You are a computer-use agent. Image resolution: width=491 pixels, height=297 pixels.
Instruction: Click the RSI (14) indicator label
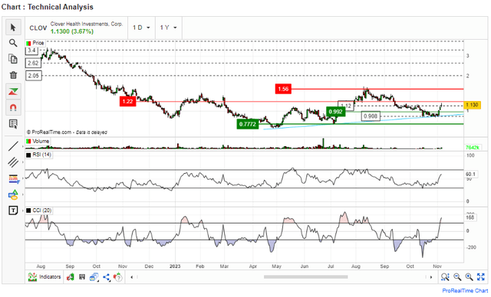pyautogui.click(x=39, y=155)
